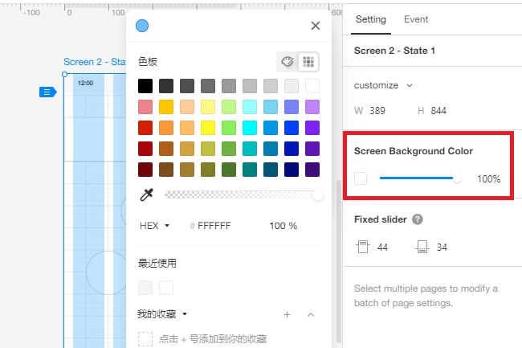Select the Setting tab
This screenshot has width=522, height=348.
pyautogui.click(x=370, y=19)
